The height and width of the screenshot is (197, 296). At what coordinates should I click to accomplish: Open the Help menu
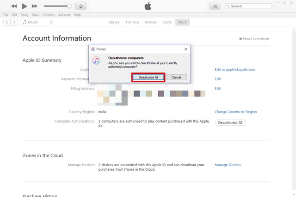[x=77, y=15]
